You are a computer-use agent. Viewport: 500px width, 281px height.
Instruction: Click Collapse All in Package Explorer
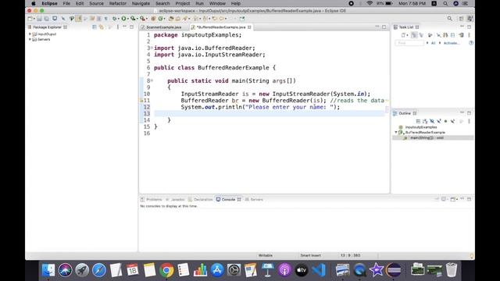[95, 27]
